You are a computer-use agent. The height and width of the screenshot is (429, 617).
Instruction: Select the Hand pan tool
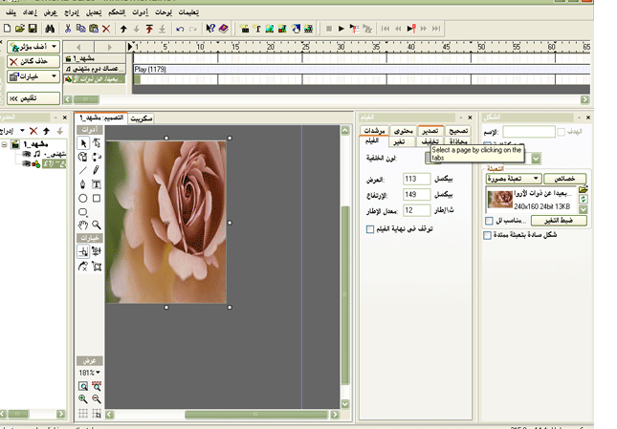tap(83, 225)
